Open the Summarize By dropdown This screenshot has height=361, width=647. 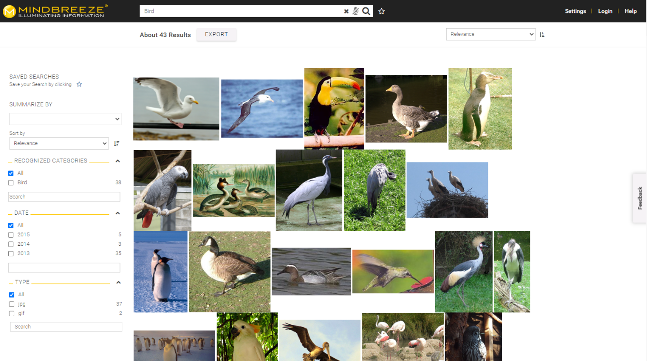[x=65, y=119]
